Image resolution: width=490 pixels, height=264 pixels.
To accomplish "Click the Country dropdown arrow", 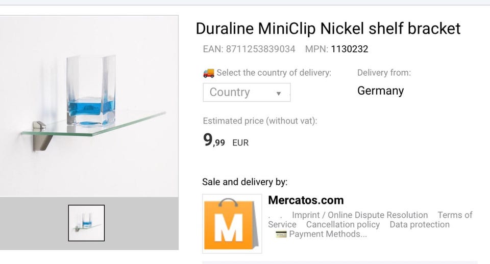I will [x=279, y=93].
